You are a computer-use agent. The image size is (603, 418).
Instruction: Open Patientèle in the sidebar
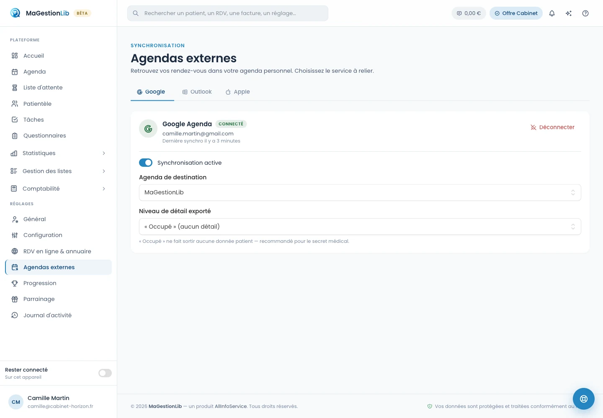[x=58, y=104]
